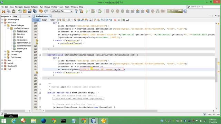
Task: Debug project toolbar icon
Action: 93,11
